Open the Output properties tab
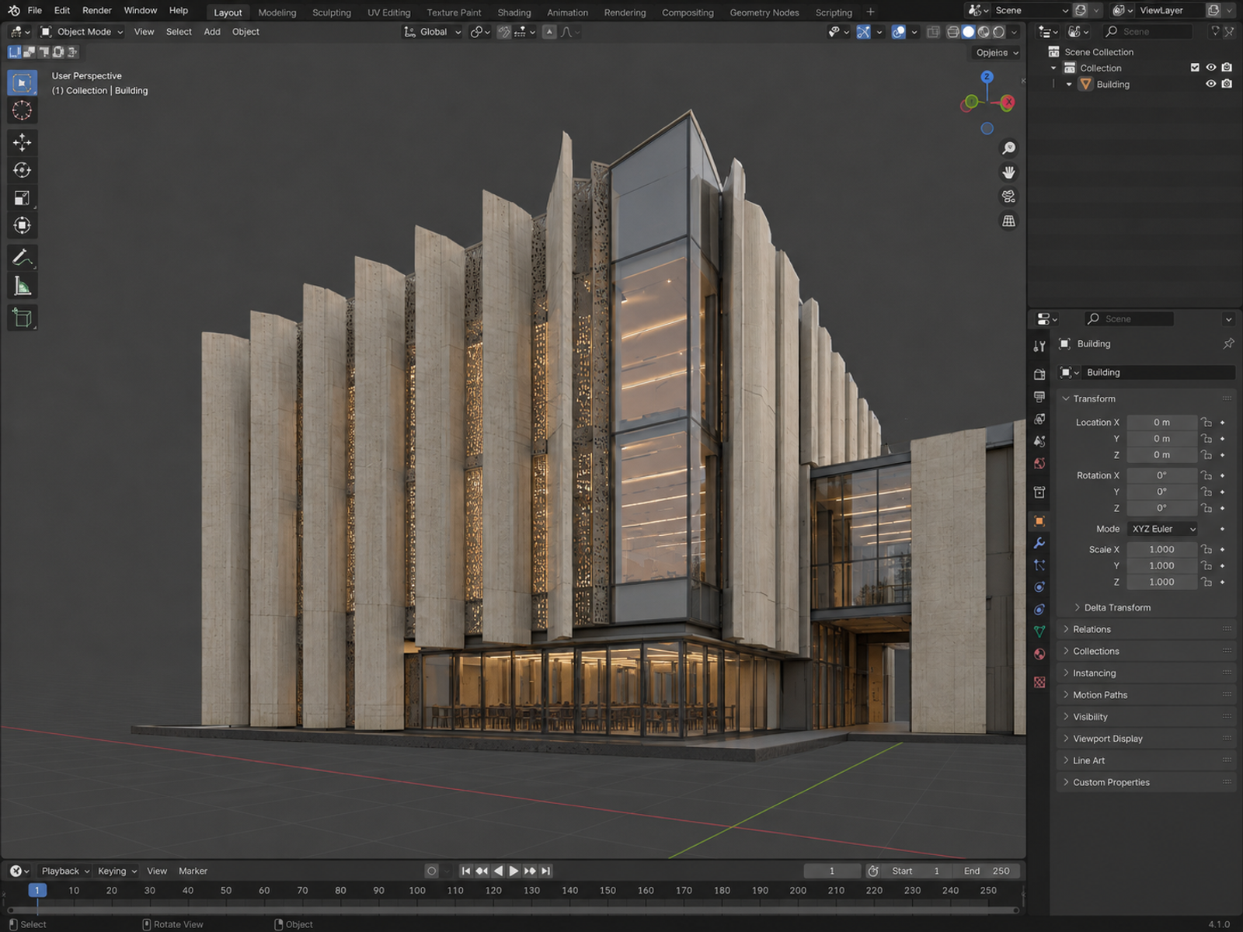This screenshot has width=1243, height=932. [1039, 397]
